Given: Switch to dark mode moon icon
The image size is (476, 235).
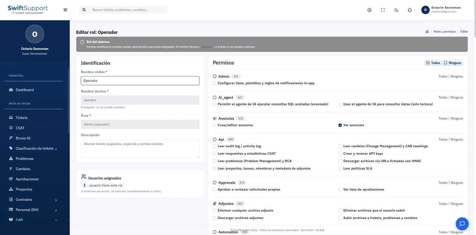Looking at the screenshot, I should click(x=396, y=10).
